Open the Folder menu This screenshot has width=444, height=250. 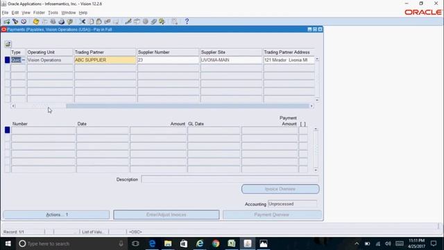point(39,12)
